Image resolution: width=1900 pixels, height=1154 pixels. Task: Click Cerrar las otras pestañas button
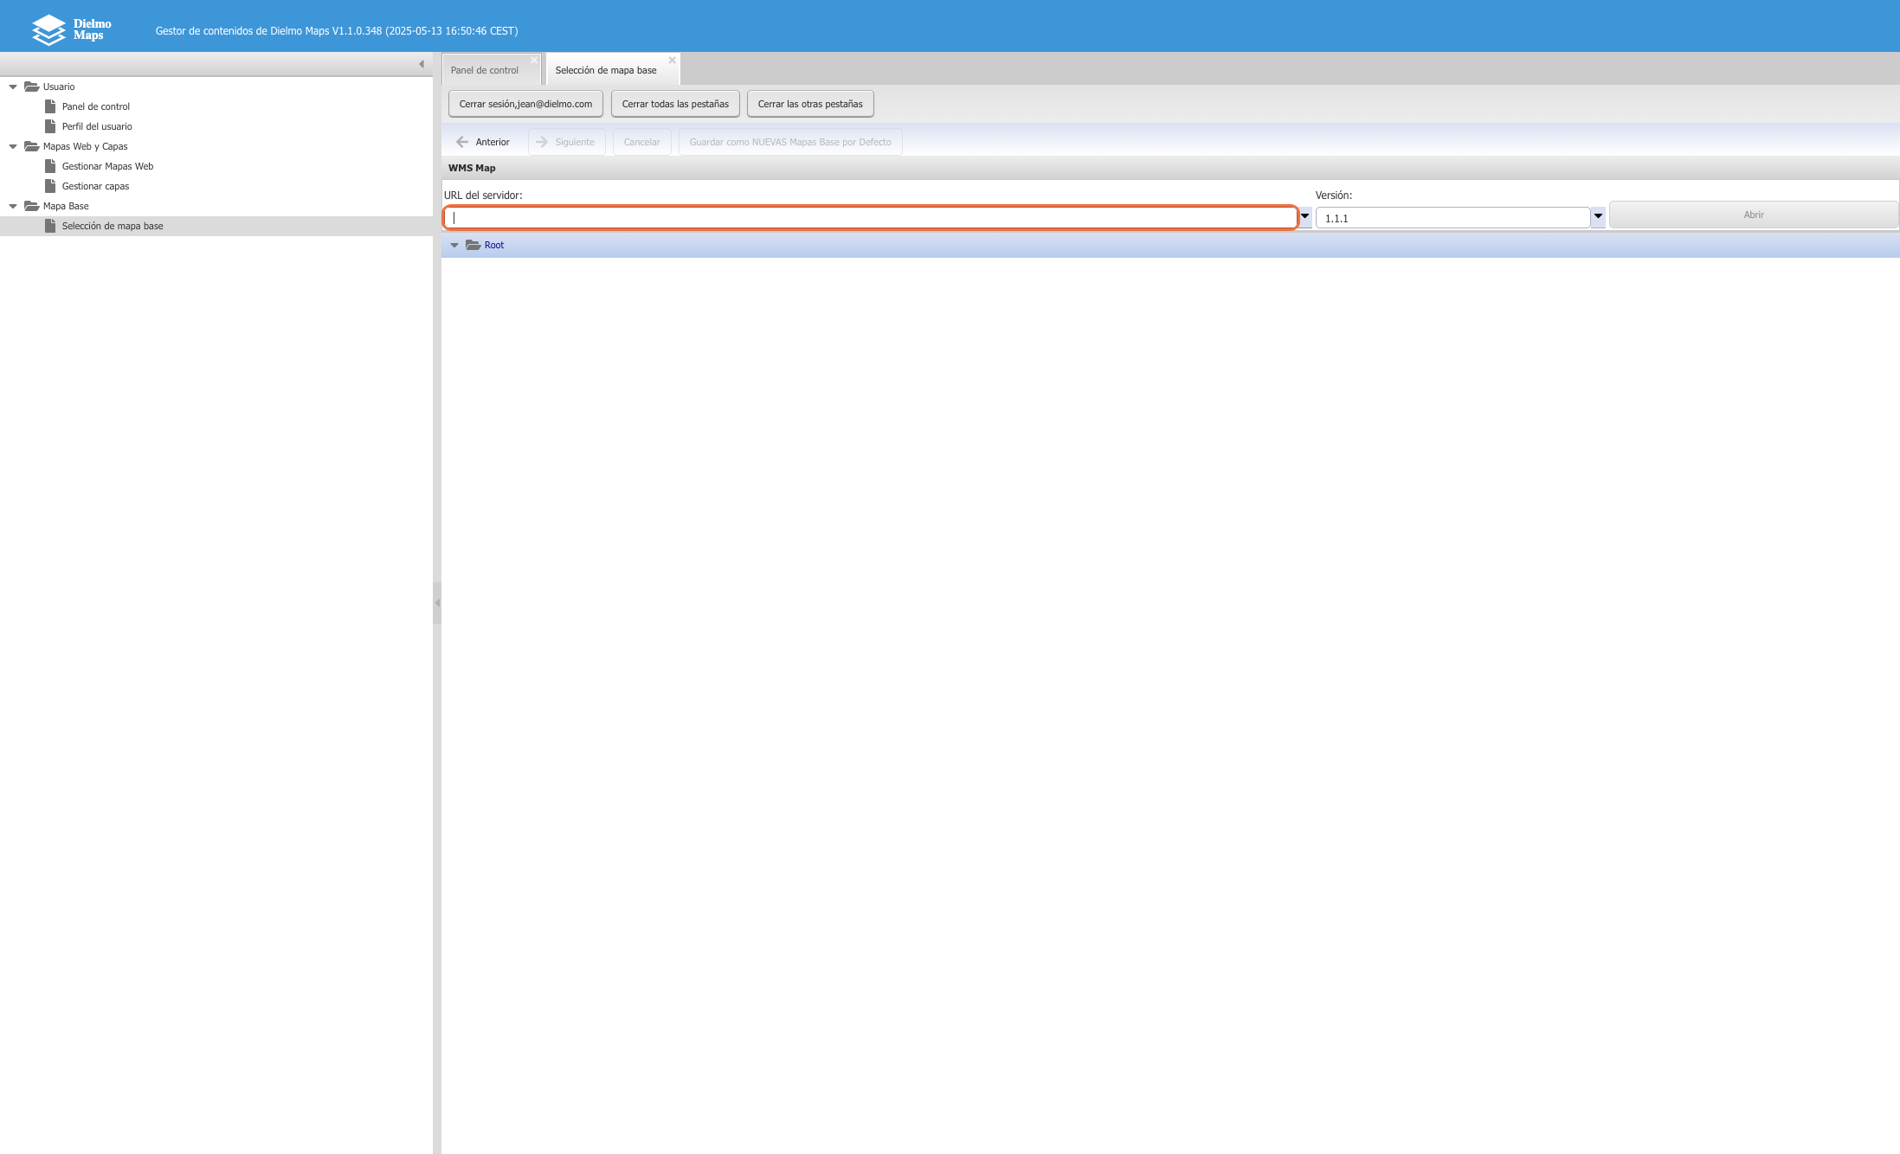point(810,104)
